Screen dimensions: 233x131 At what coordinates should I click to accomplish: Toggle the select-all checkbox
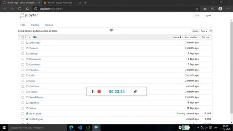click(23, 37)
